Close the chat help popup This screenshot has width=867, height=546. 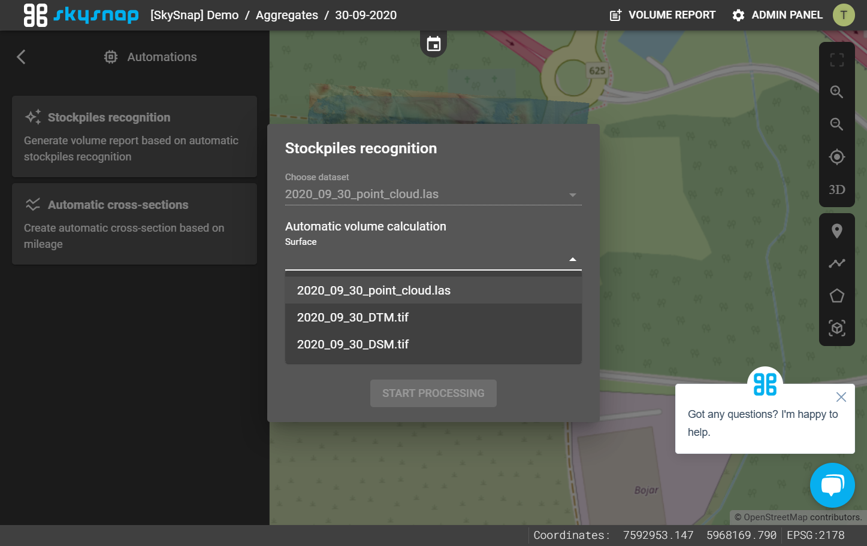coord(841,397)
